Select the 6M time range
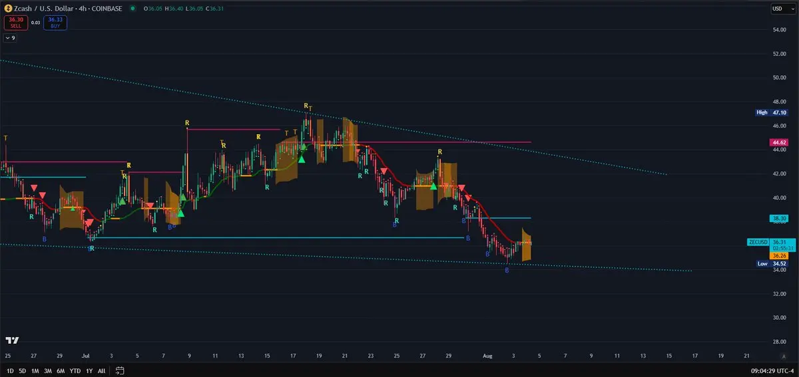Image resolution: width=799 pixels, height=377 pixels. point(61,370)
